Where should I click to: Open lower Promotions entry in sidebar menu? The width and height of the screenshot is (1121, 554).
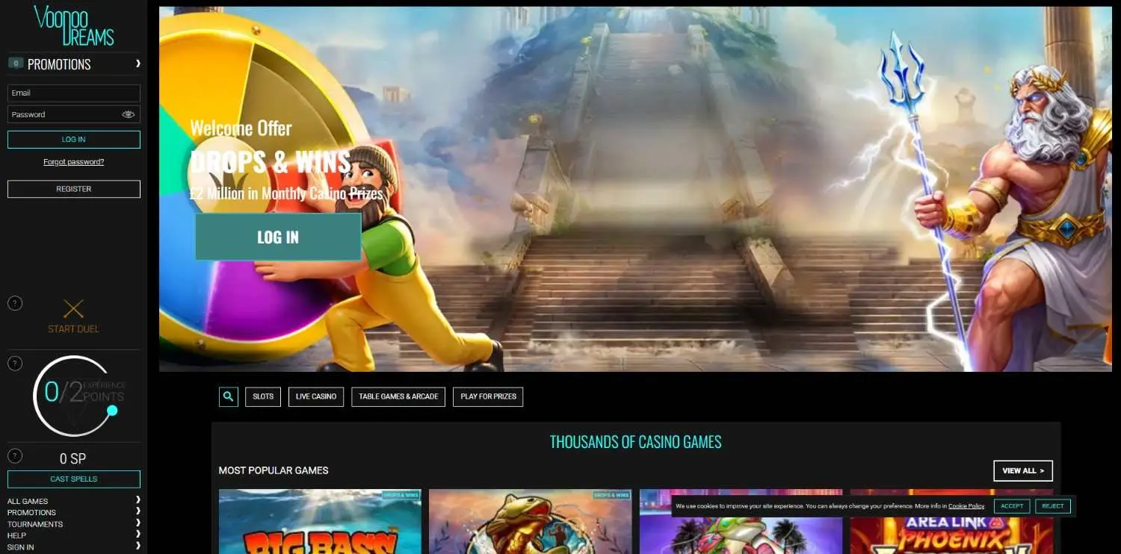coord(31,512)
